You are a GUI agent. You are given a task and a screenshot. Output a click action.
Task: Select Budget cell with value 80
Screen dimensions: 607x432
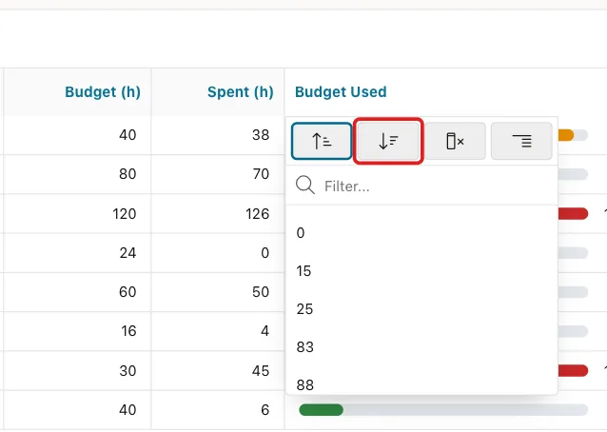click(77, 174)
